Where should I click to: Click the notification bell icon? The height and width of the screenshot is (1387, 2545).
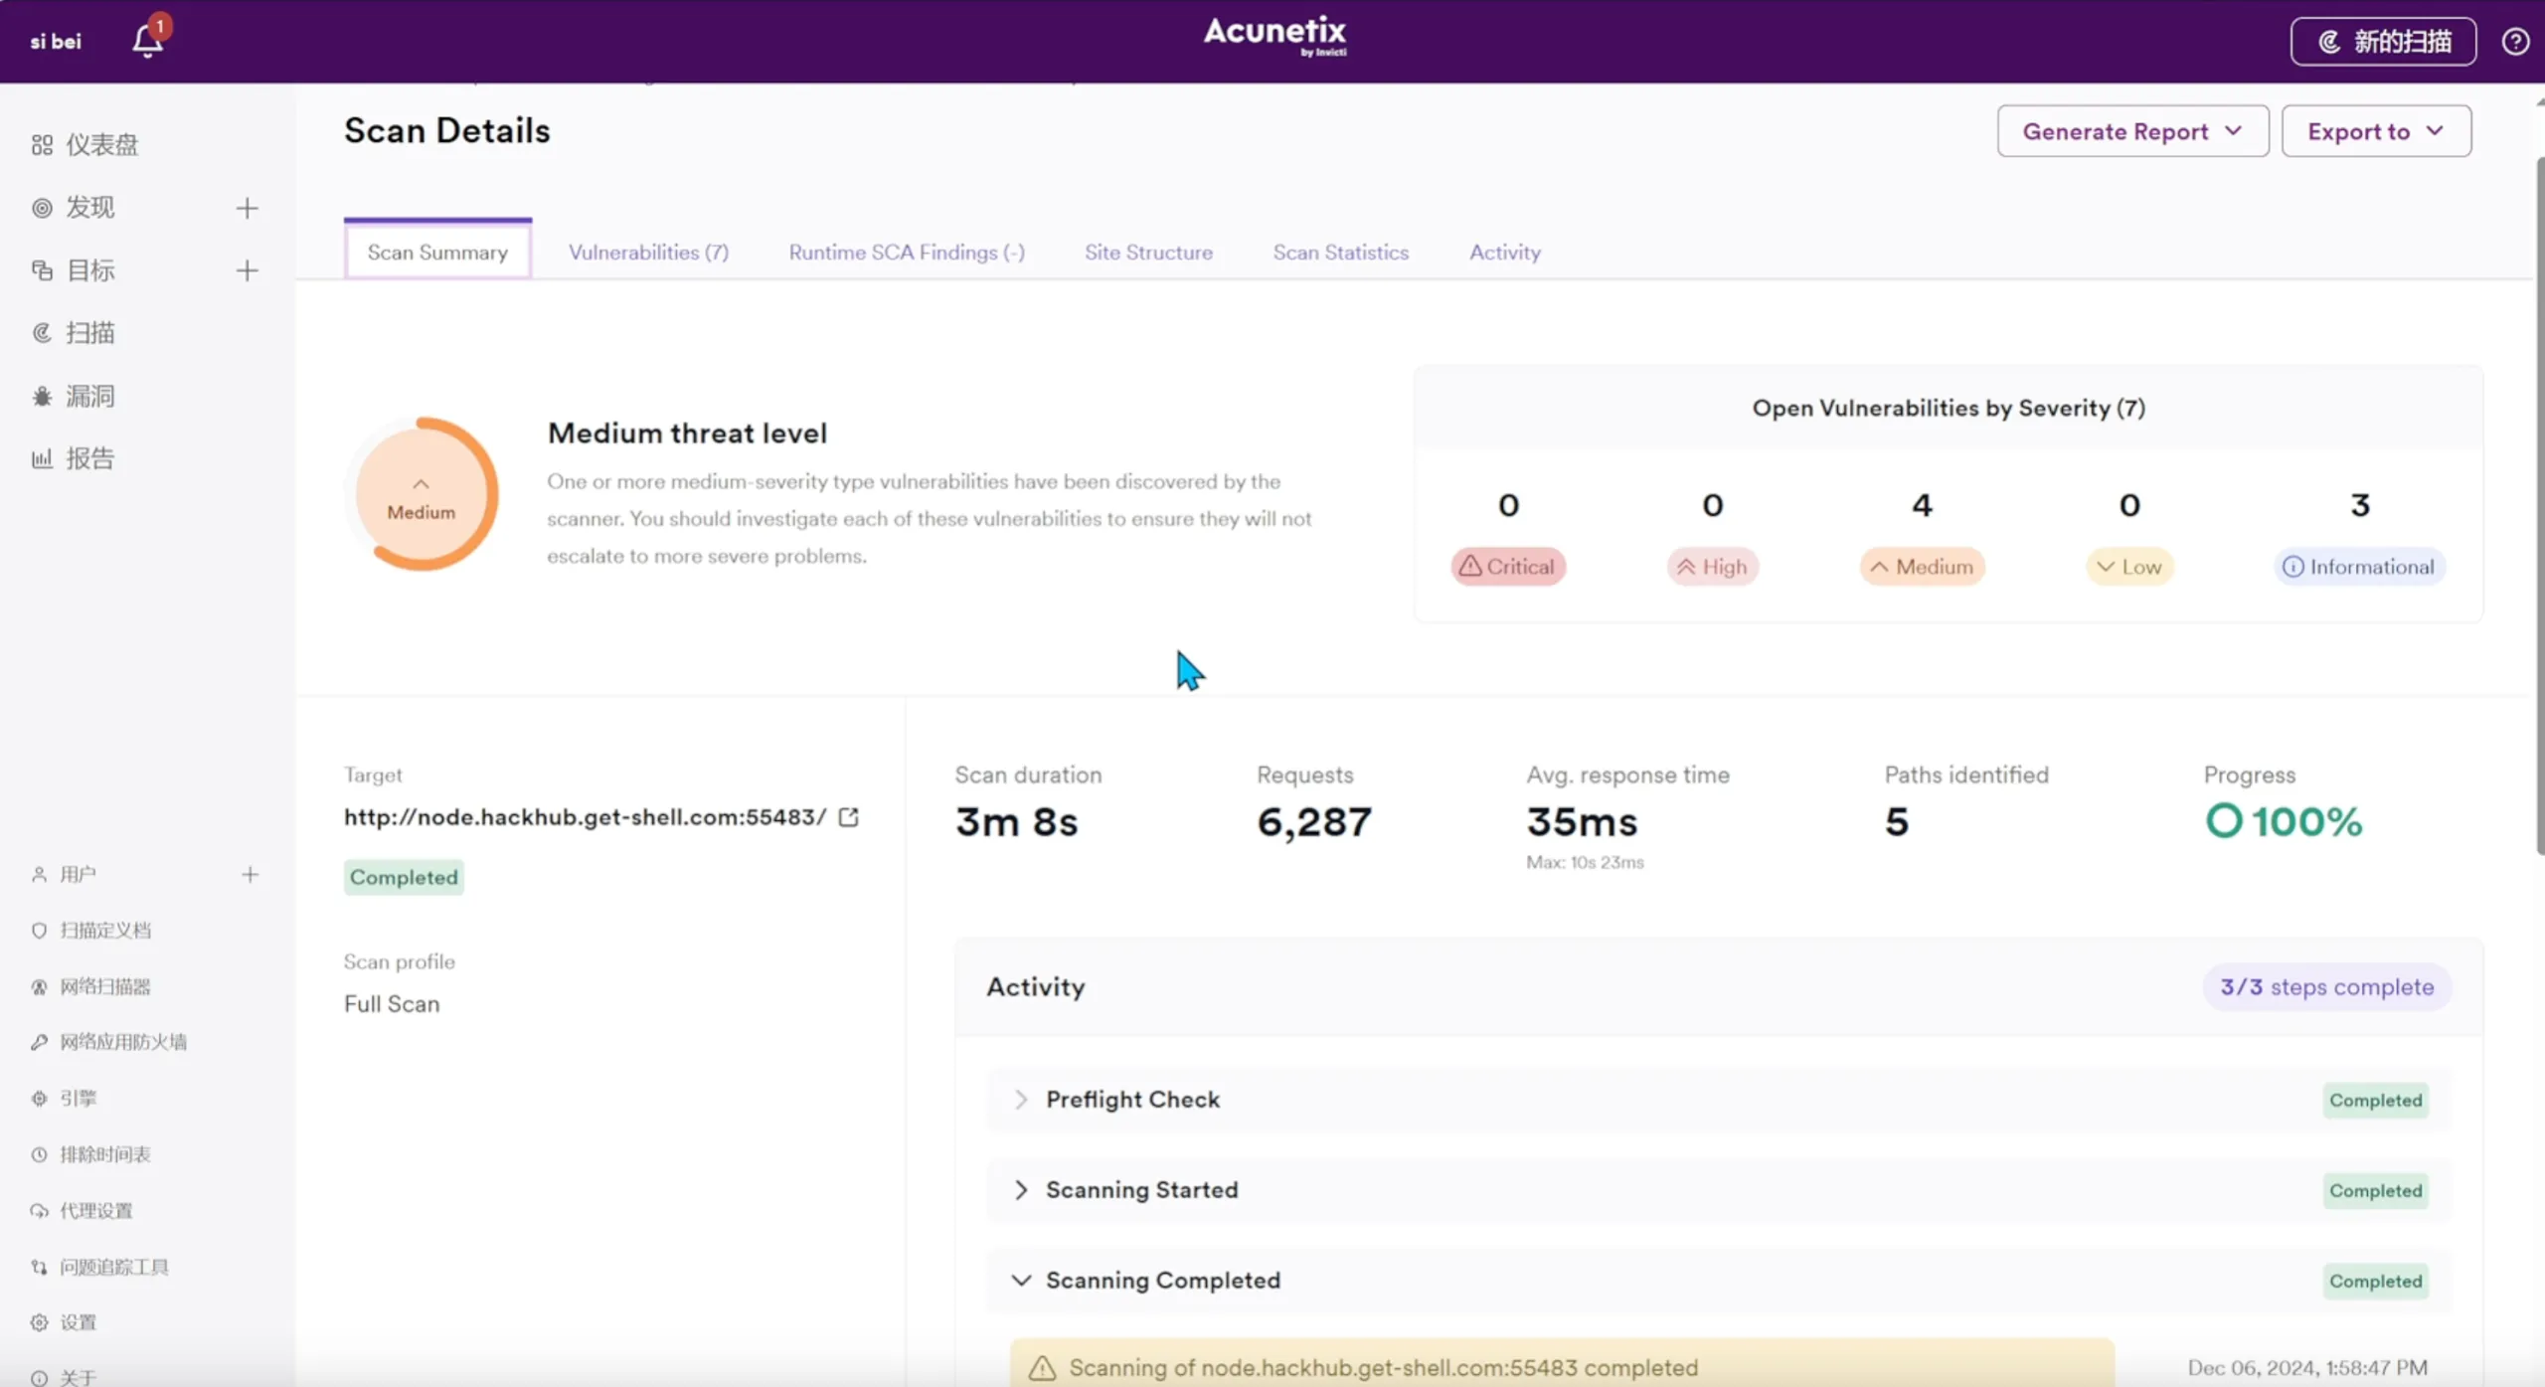coord(147,41)
